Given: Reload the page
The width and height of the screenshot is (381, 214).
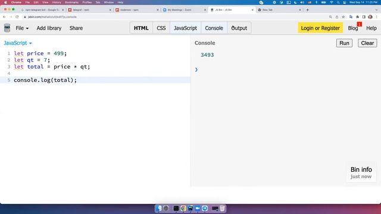Looking at the screenshot, I should (17, 17).
